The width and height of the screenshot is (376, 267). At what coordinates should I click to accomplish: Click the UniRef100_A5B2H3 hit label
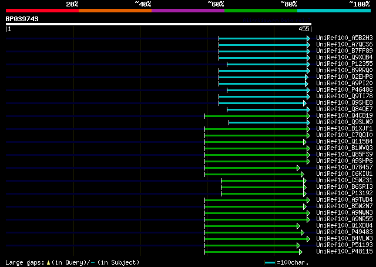pos(344,38)
